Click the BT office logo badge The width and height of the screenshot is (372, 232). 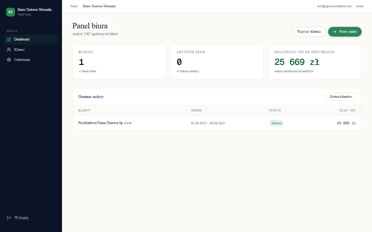click(x=11, y=12)
